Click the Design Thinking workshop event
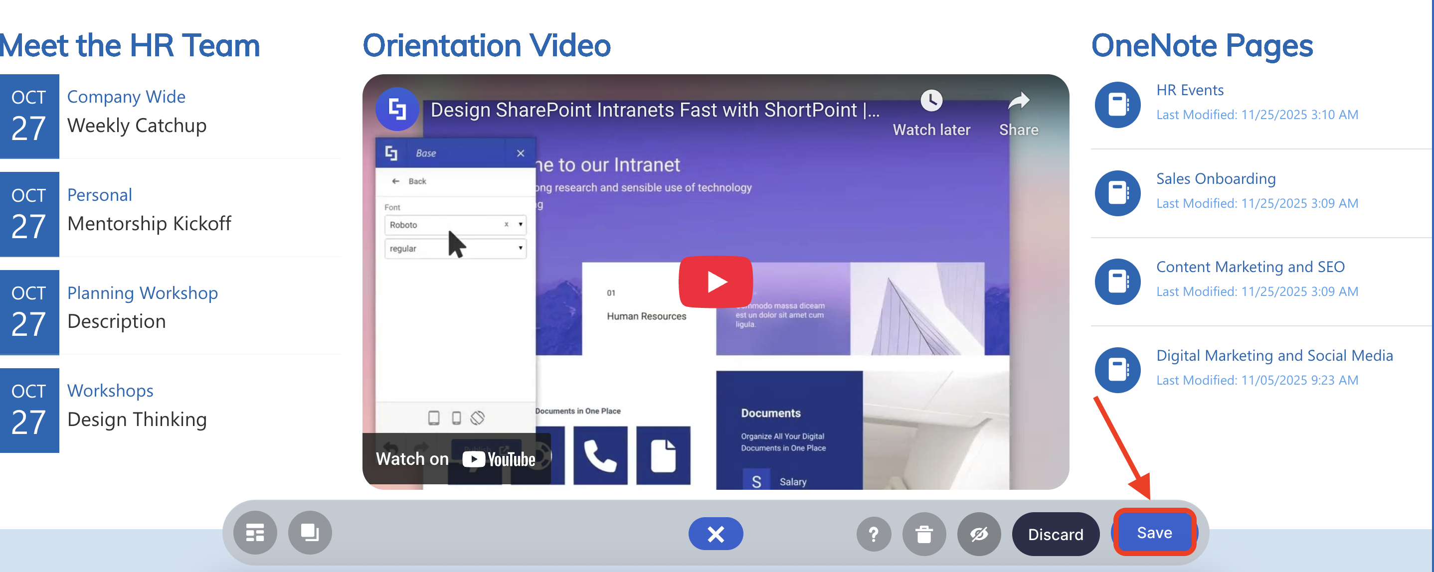This screenshot has width=1434, height=572. pos(137,420)
